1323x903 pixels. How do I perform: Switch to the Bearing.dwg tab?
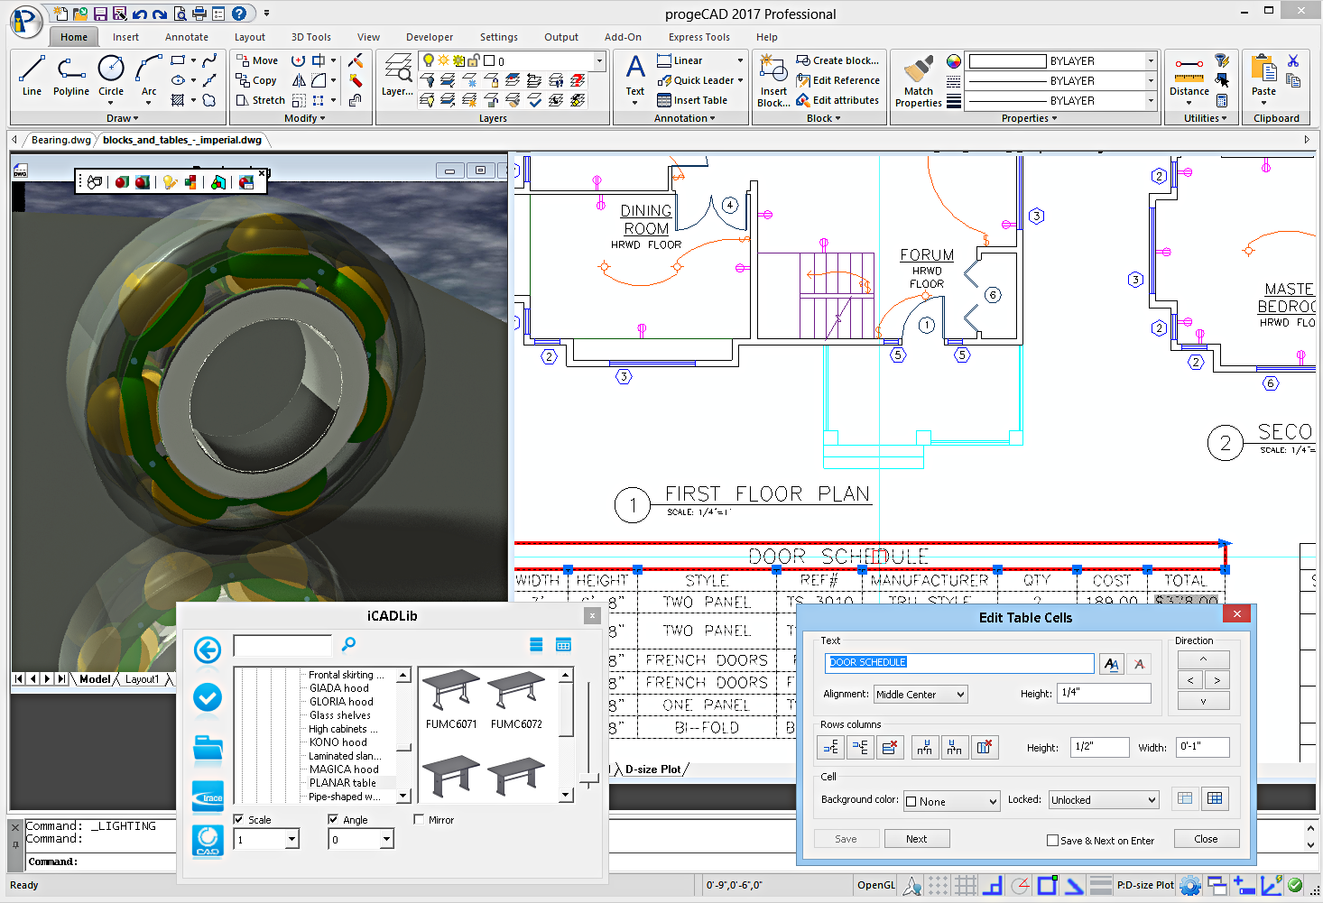tap(60, 140)
